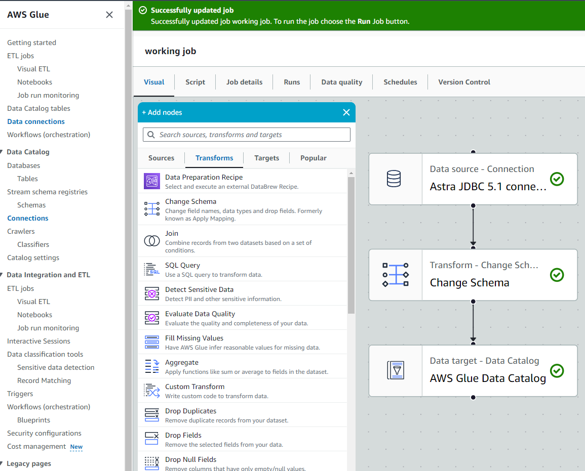585x471 pixels.
Task: Click the search sources, transforms and targets field
Action: coord(247,135)
